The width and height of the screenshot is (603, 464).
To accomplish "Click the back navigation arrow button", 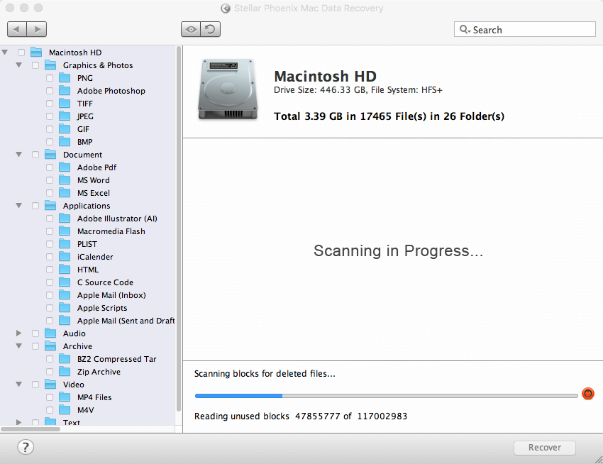I will click(17, 29).
